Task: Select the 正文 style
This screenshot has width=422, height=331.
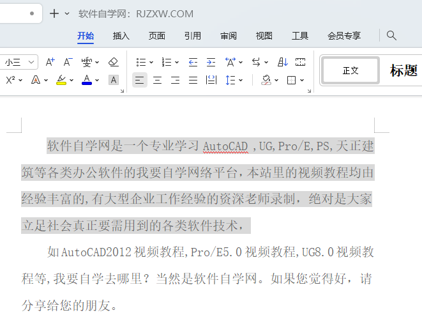Action: click(350, 70)
